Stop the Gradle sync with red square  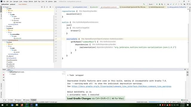click(x=4, y=75)
